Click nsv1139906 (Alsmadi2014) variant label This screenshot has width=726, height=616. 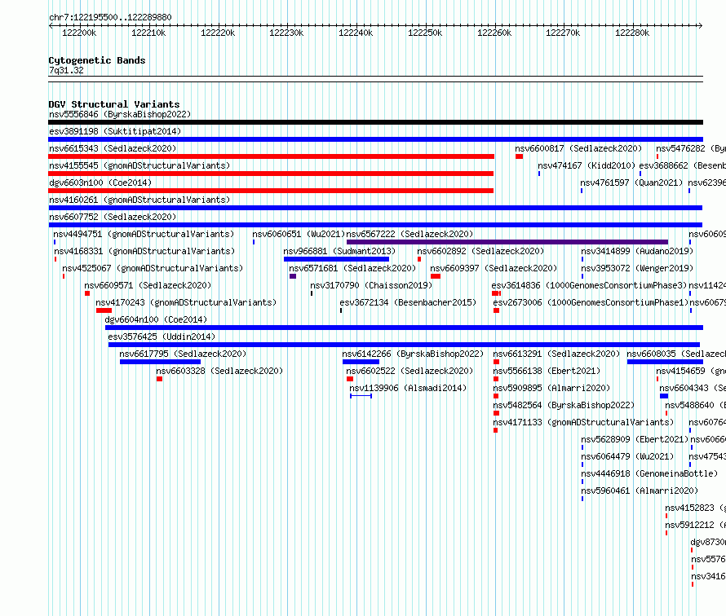tap(408, 388)
